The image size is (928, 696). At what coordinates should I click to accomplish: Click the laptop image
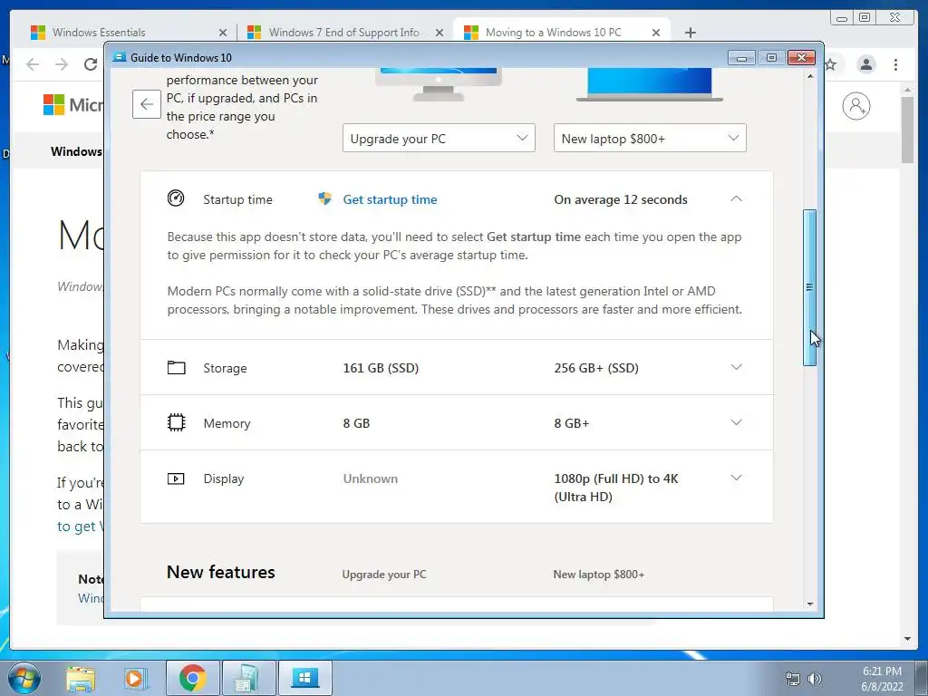click(649, 84)
